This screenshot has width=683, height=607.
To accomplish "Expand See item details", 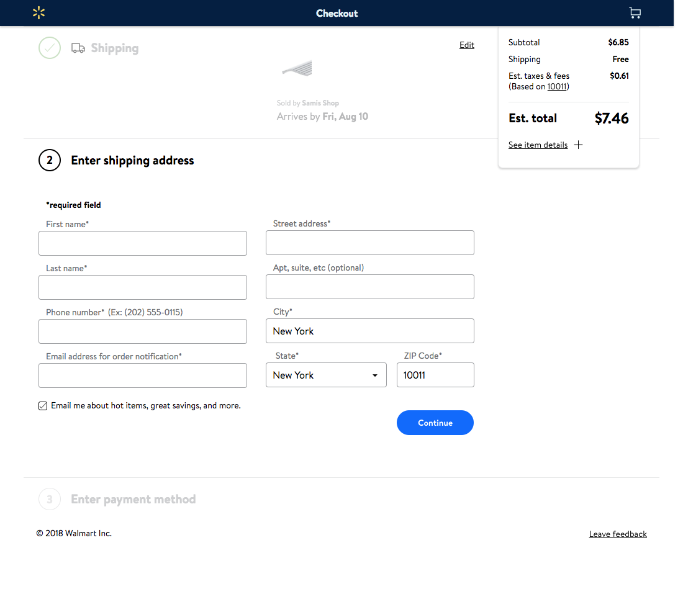I will 538,145.
